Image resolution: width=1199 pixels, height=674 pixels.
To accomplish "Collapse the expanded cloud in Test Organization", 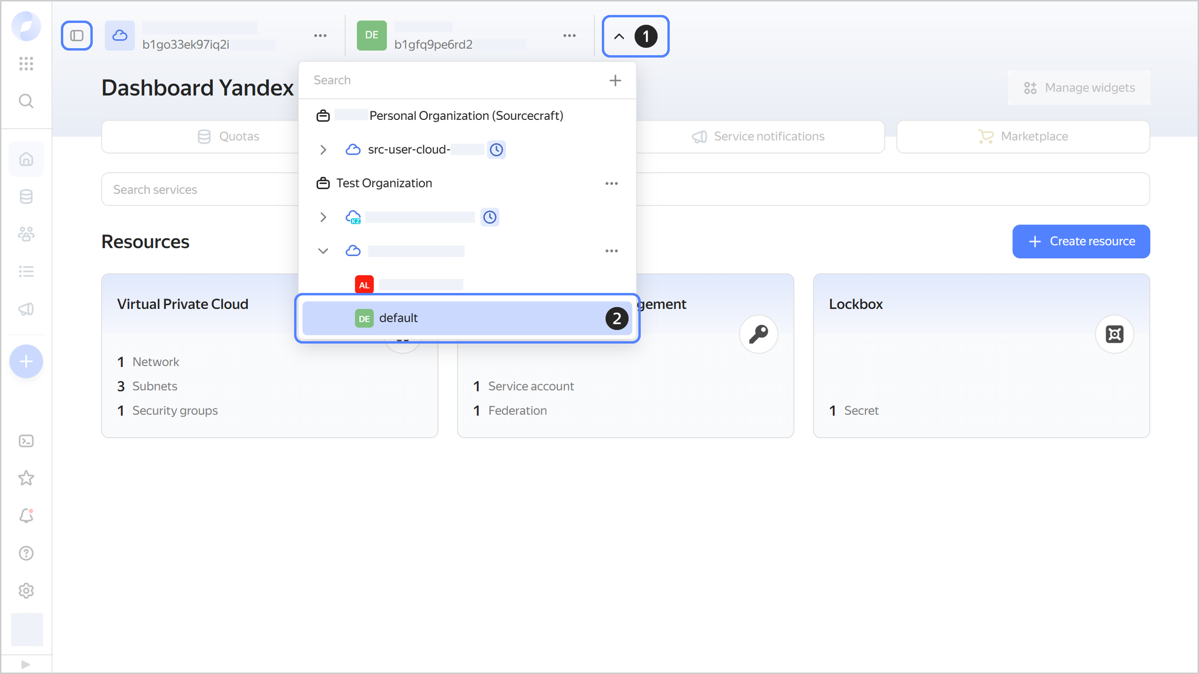I will click(x=323, y=251).
